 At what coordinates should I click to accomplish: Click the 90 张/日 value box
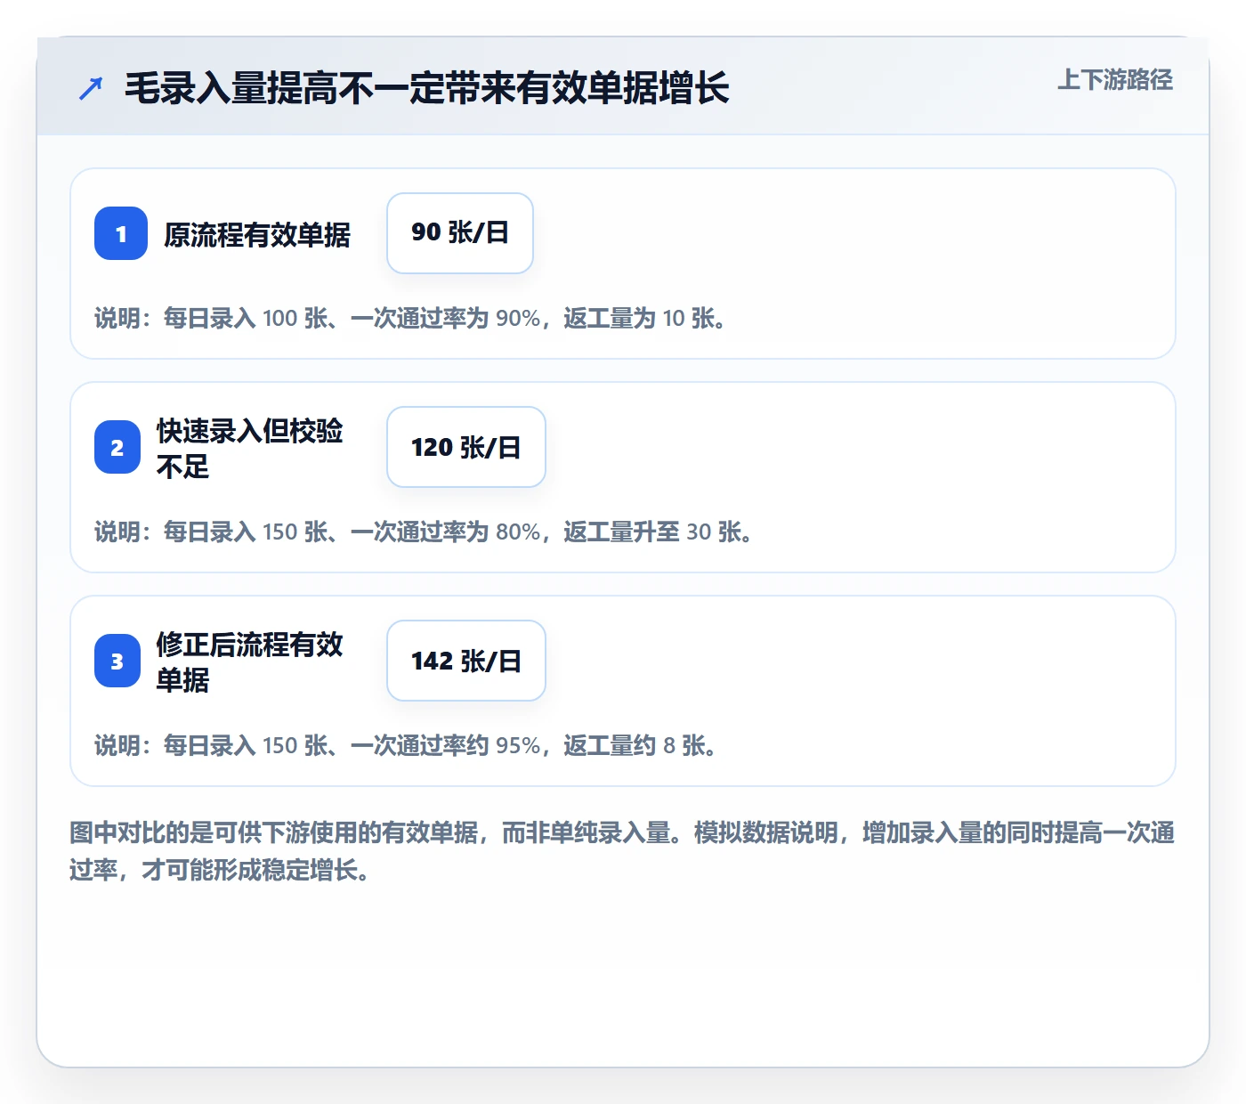coord(460,233)
